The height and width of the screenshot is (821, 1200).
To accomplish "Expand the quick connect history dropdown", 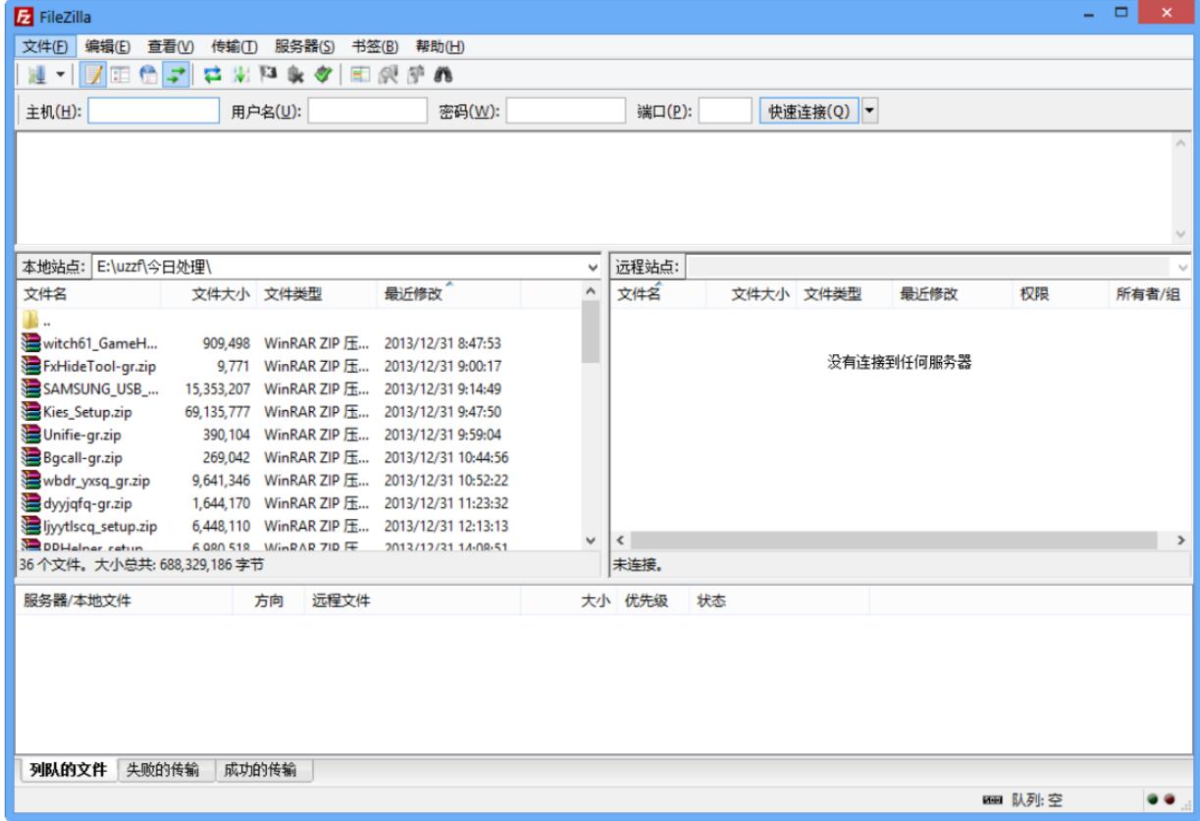I will [868, 111].
